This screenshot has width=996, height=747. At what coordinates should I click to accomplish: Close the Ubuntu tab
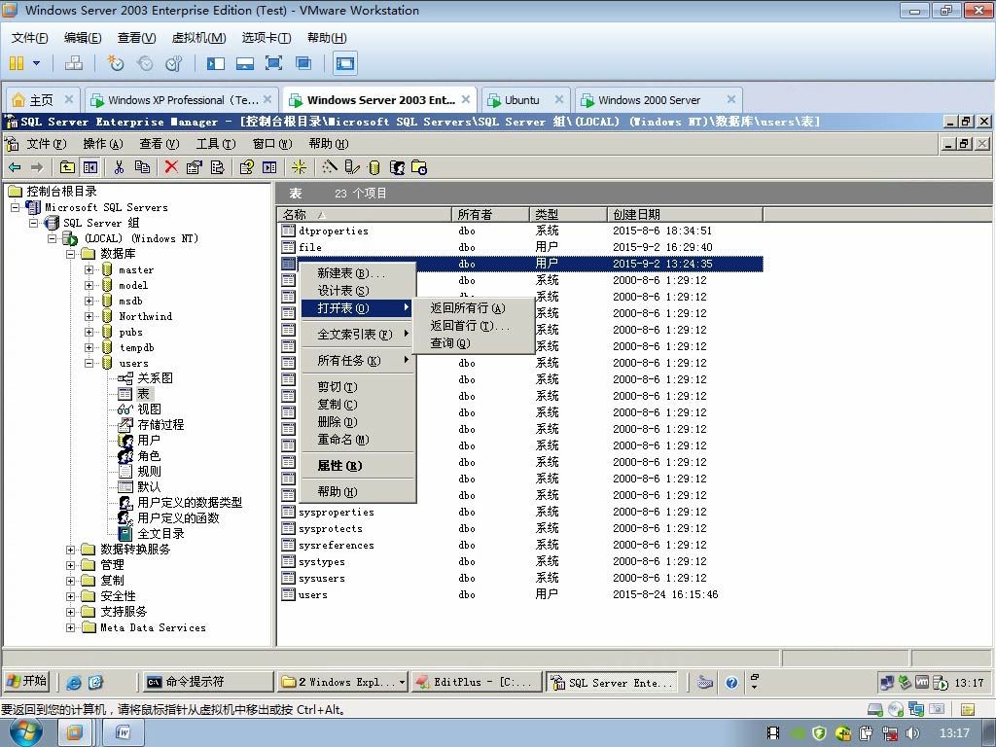click(x=559, y=99)
